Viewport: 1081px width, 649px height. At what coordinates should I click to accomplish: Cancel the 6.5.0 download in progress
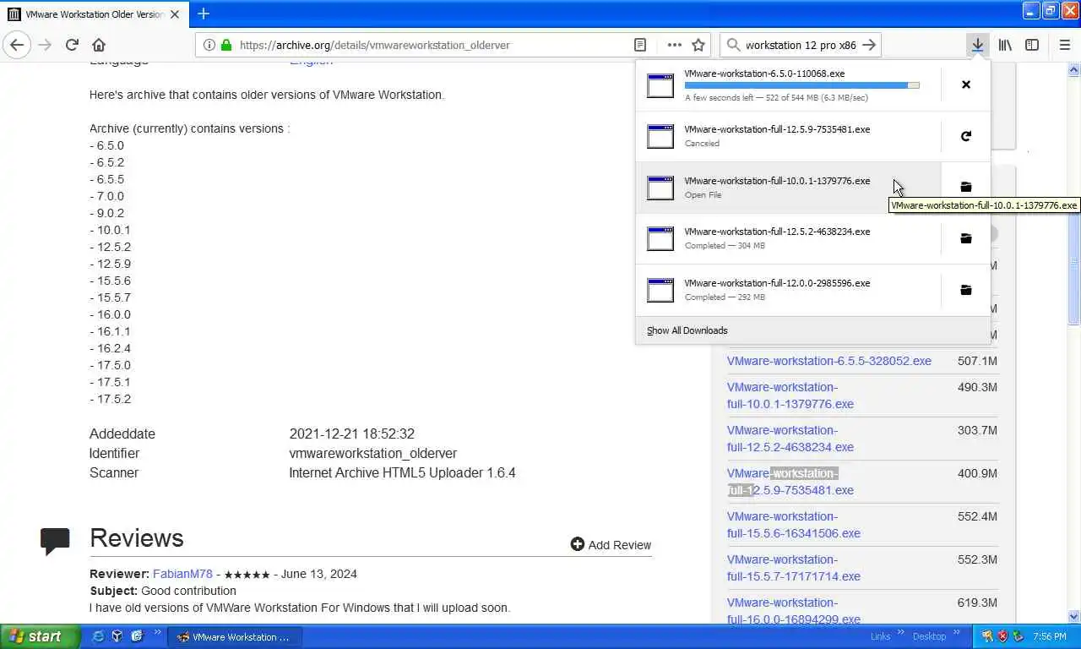(x=966, y=85)
